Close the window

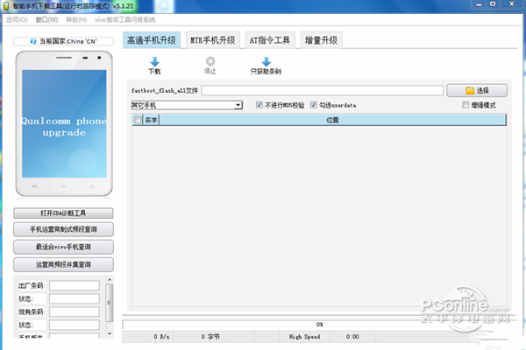(x=512, y=4)
